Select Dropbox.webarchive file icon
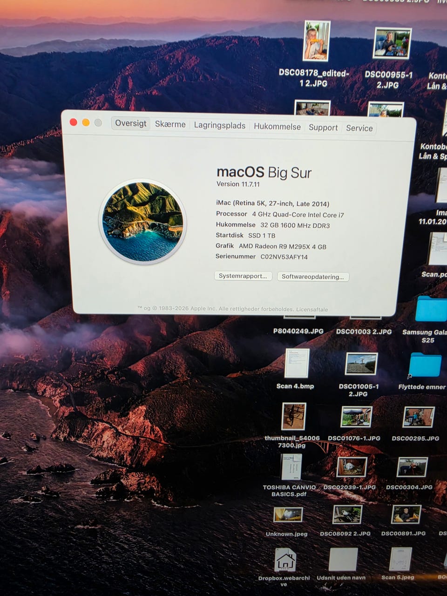The height and width of the screenshot is (596, 447). click(285, 560)
